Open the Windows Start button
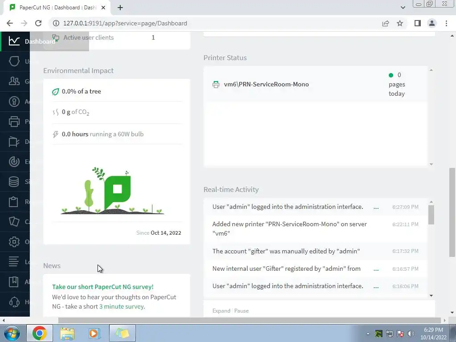Viewport: 456px width, 342px height. (x=12, y=333)
